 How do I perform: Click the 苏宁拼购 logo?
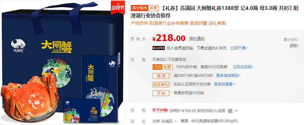[160, 110]
